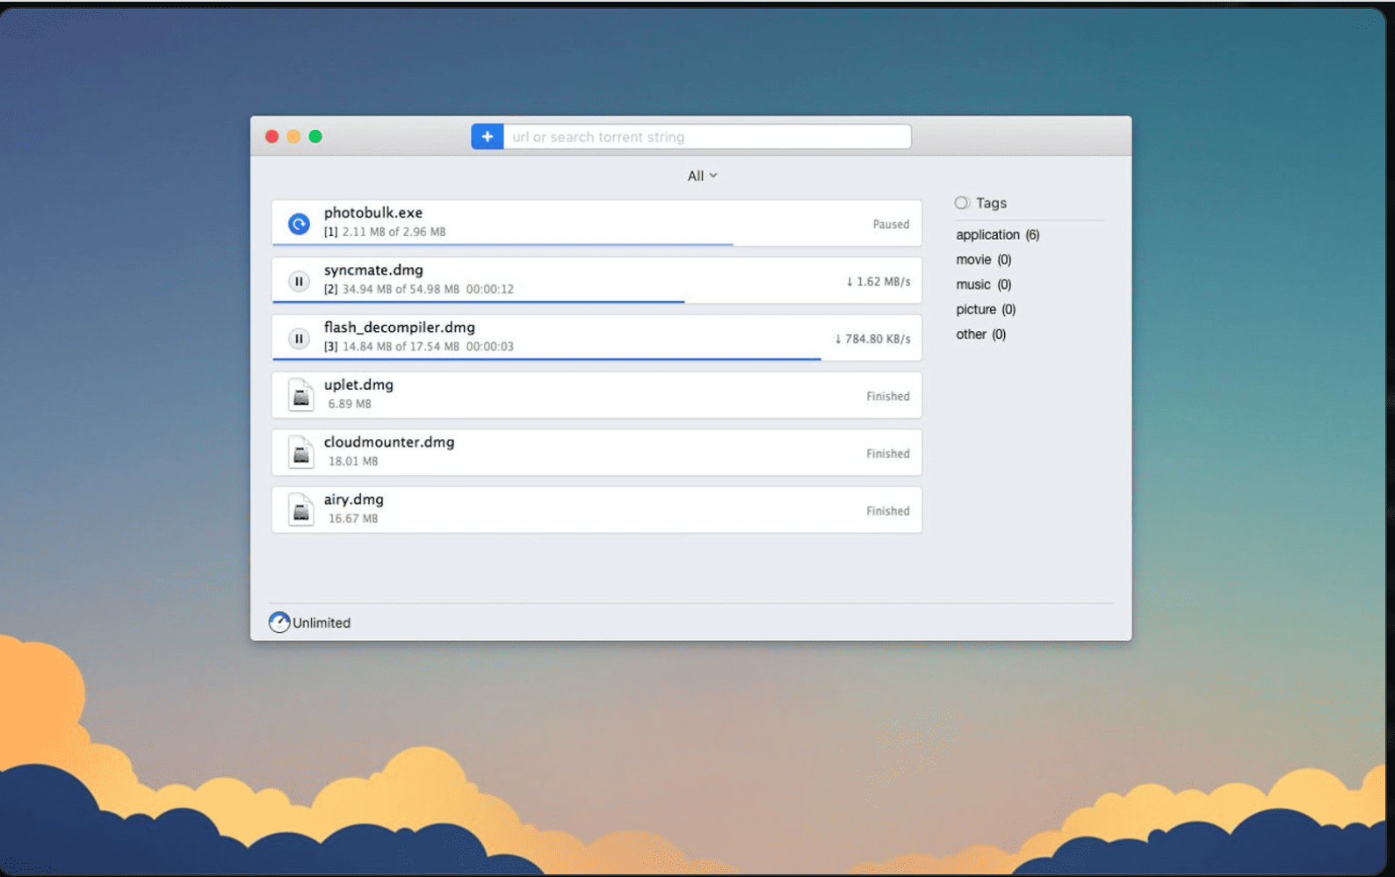
Task: Select the flash_decompiler.dmg file name
Action: 400,327
